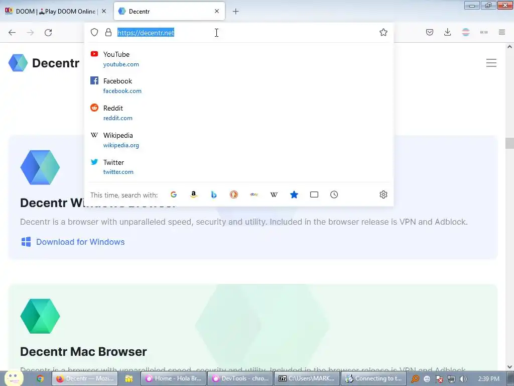Click the page scrollbar down arrow
The image size is (514, 386).
coord(509,366)
